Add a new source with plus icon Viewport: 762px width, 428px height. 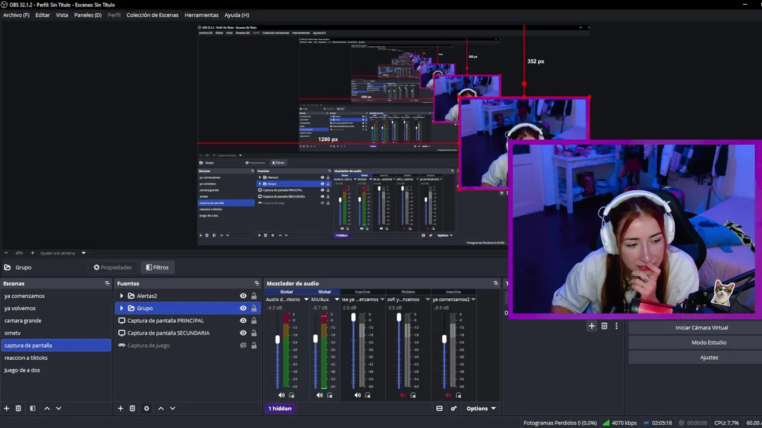(120, 408)
